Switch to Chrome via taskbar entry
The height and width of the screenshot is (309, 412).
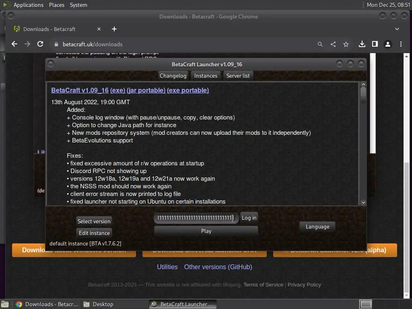(x=47, y=304)
